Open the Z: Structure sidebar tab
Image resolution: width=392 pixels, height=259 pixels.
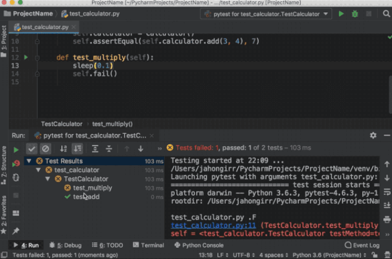click(x=3, y=165)
